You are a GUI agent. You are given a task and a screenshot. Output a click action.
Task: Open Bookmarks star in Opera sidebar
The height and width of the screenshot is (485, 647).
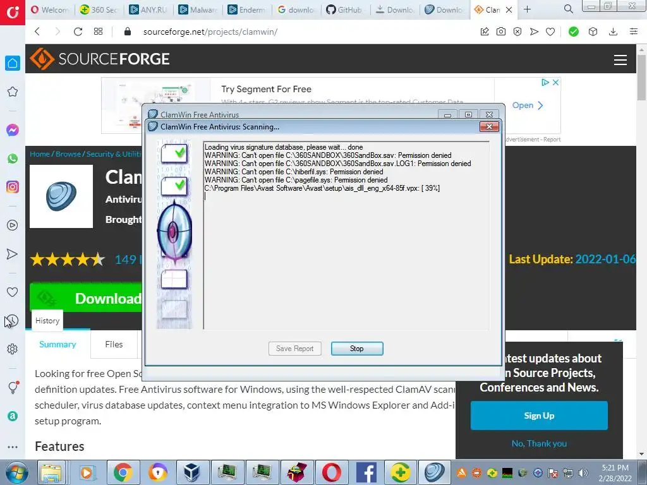(x=13, y=92)
